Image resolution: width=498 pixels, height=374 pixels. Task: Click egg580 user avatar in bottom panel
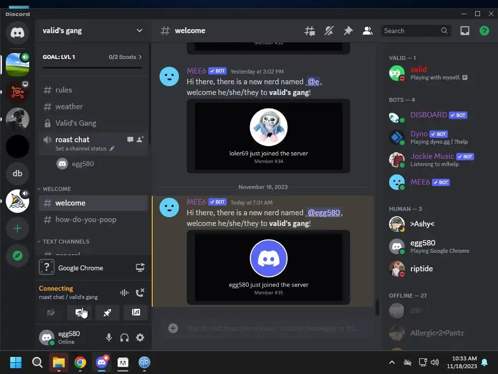(x=47, y=337)
